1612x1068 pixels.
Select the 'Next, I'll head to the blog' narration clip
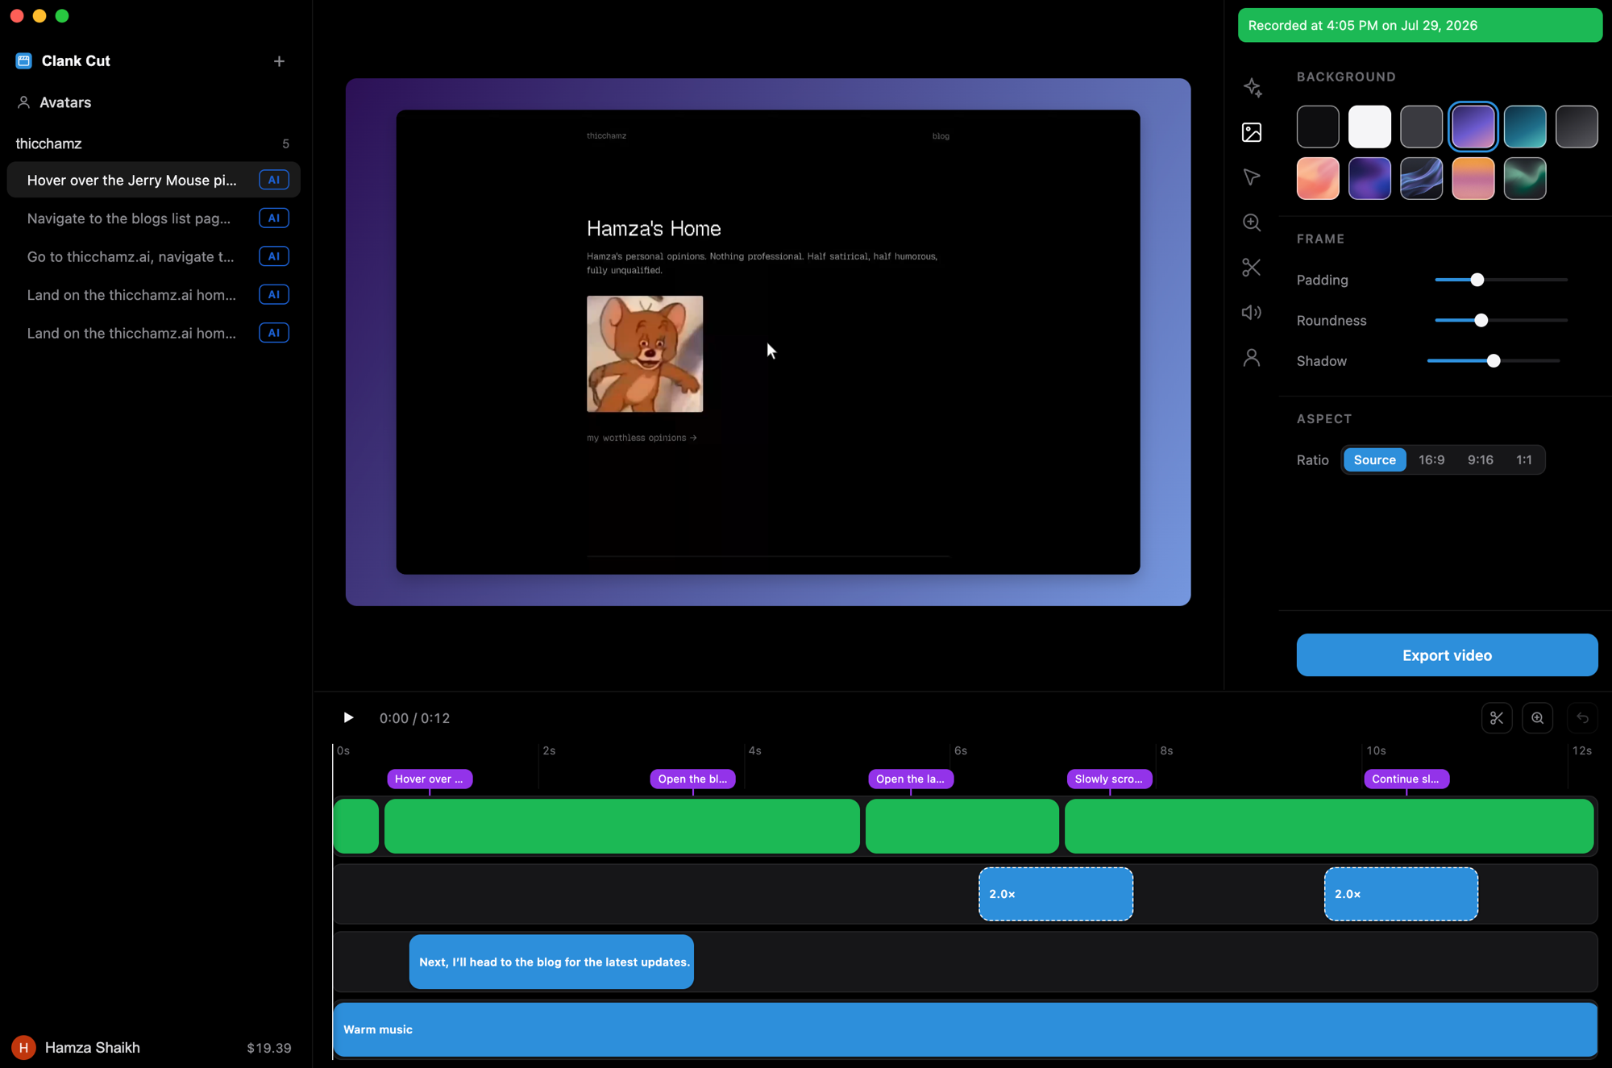point(551,962)
